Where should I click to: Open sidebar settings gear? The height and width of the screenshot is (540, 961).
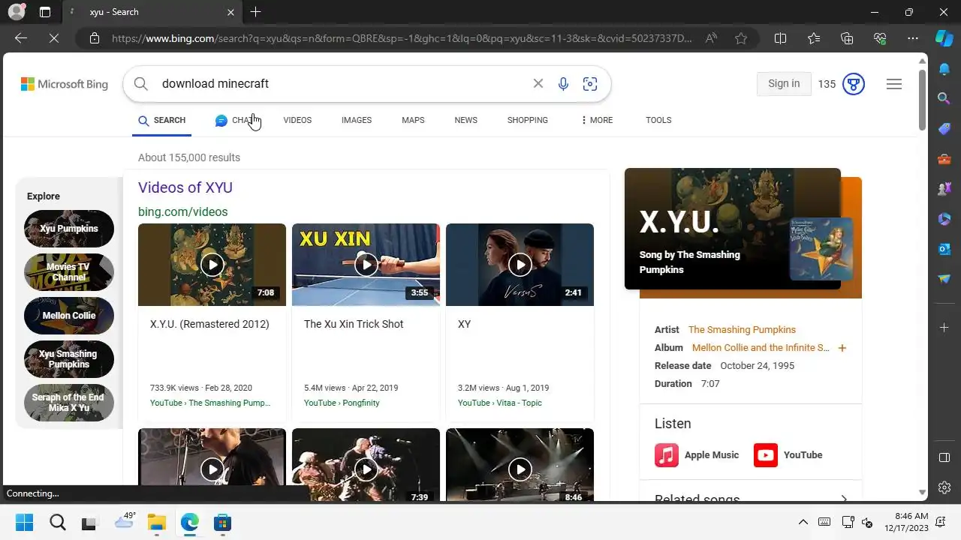tap(944, 487)
